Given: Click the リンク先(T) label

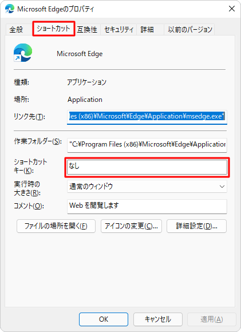Looking at the screenshot, I should click(29, 116).
